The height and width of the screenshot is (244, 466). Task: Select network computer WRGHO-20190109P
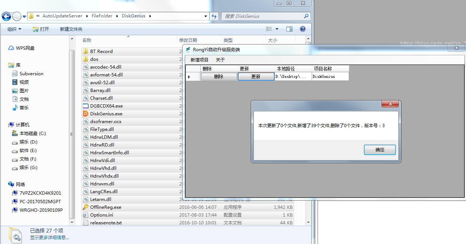(x=37, y=210)
